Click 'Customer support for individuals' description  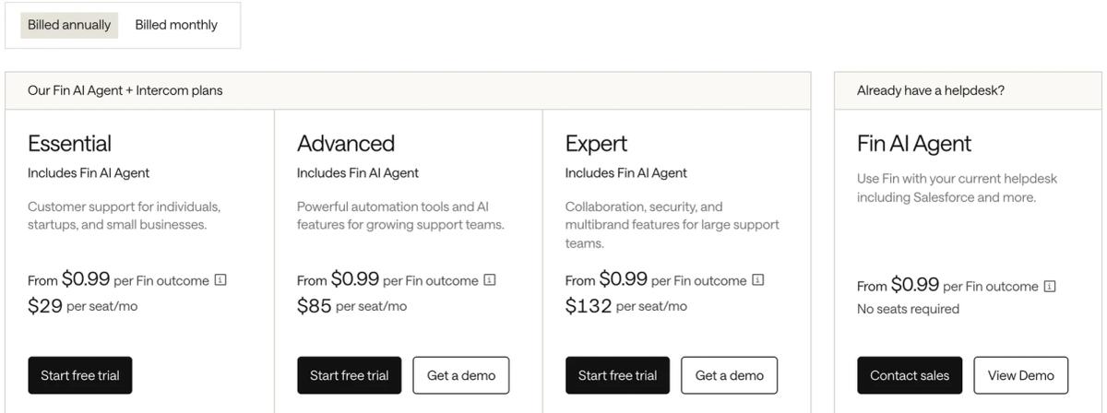point(124,216)
